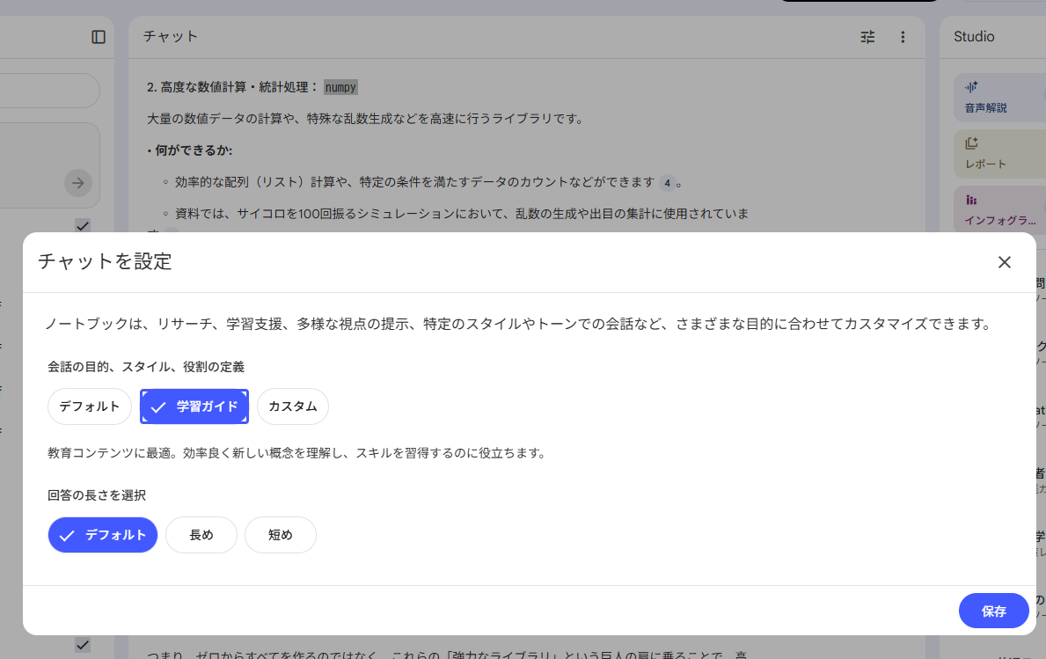Viewport: 1046px width, 659px height.
Task: Toggle the upper source checkbox in left panel
Action: (x=82, y=226)
